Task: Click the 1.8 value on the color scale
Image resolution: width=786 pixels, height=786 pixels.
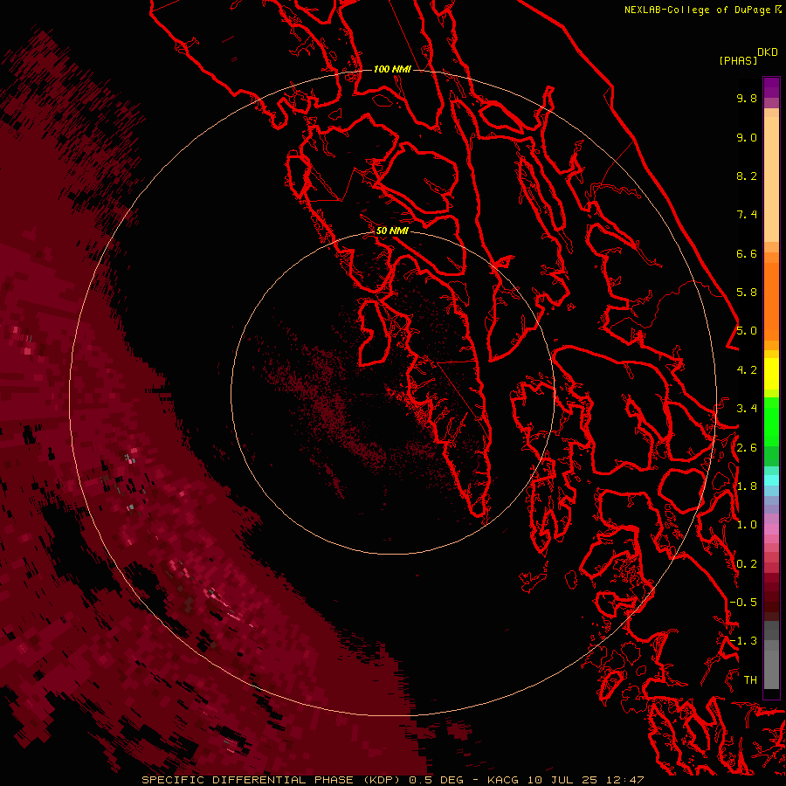Action: 747,486
